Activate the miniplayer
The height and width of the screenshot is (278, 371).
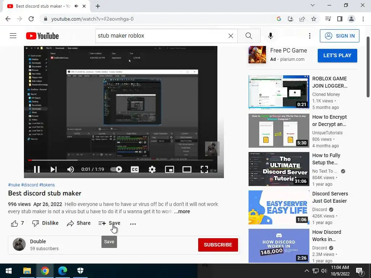coord(170,169)
